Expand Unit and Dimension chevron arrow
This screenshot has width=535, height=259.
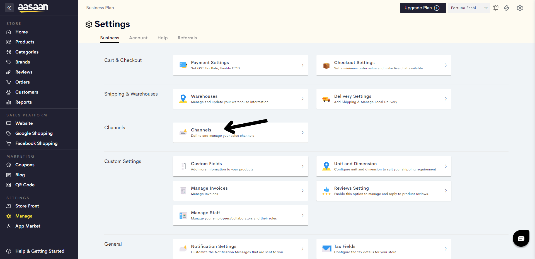click(446, 166)
